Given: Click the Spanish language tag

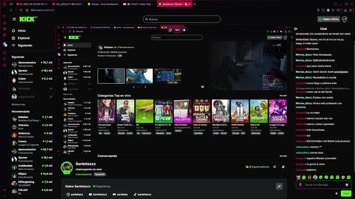Looking at the screenshot, I should (x=100, y=174).
